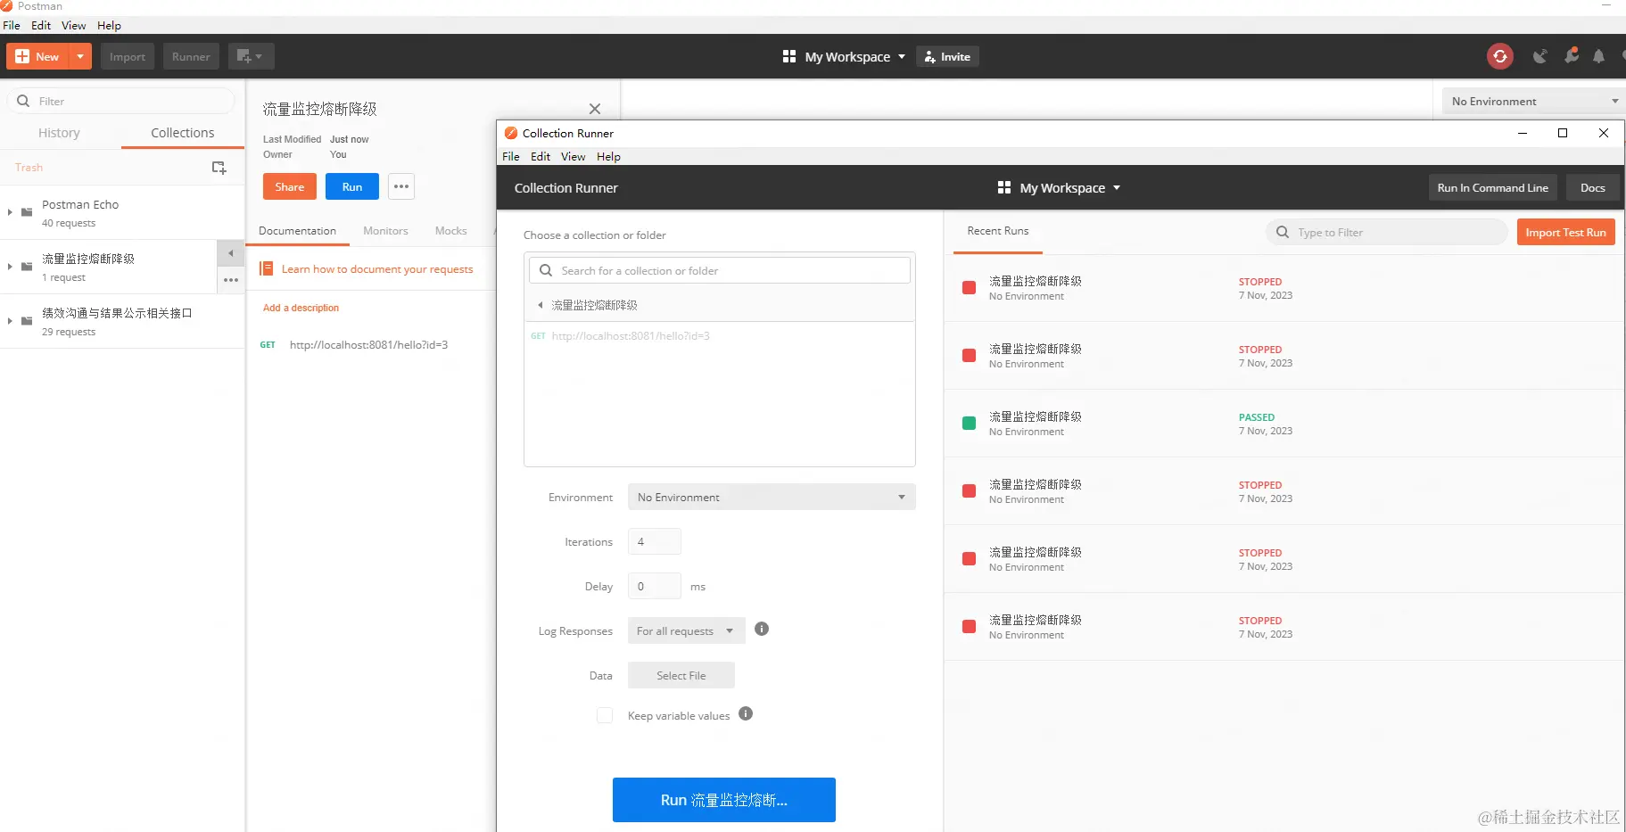Click the sync status icon in Postman header
This screenshot has width=1626, height=832.
[1500, 56]
